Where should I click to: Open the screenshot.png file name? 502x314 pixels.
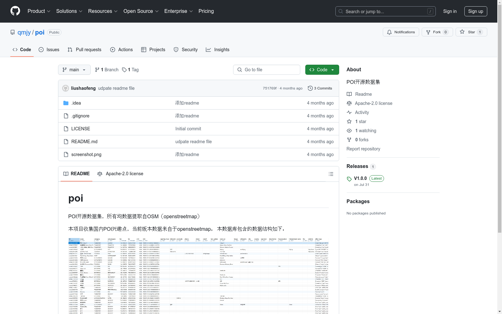[x=86, y=154]
